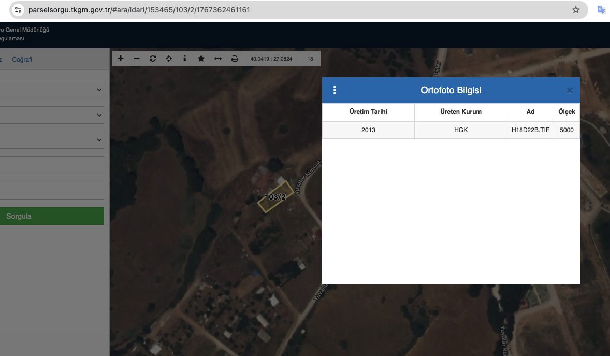Bookmark this page with browser star icon

576,10
